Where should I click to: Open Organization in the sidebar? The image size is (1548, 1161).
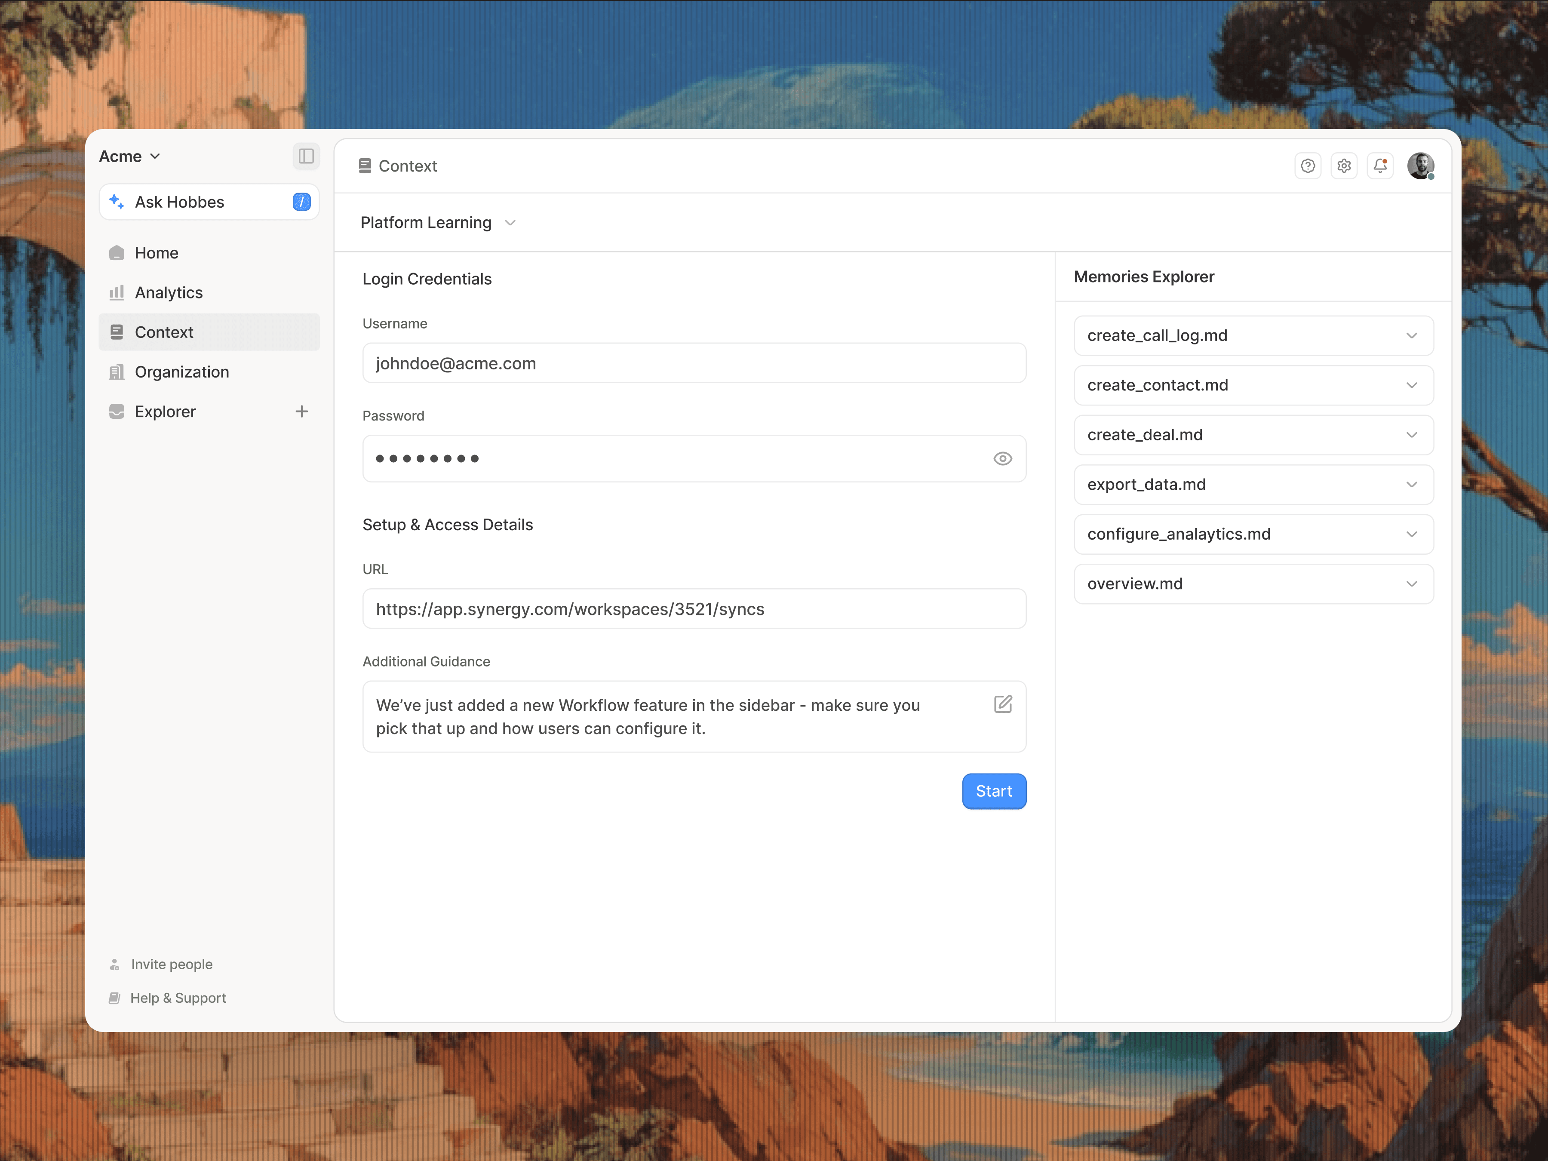click(181, 372)
